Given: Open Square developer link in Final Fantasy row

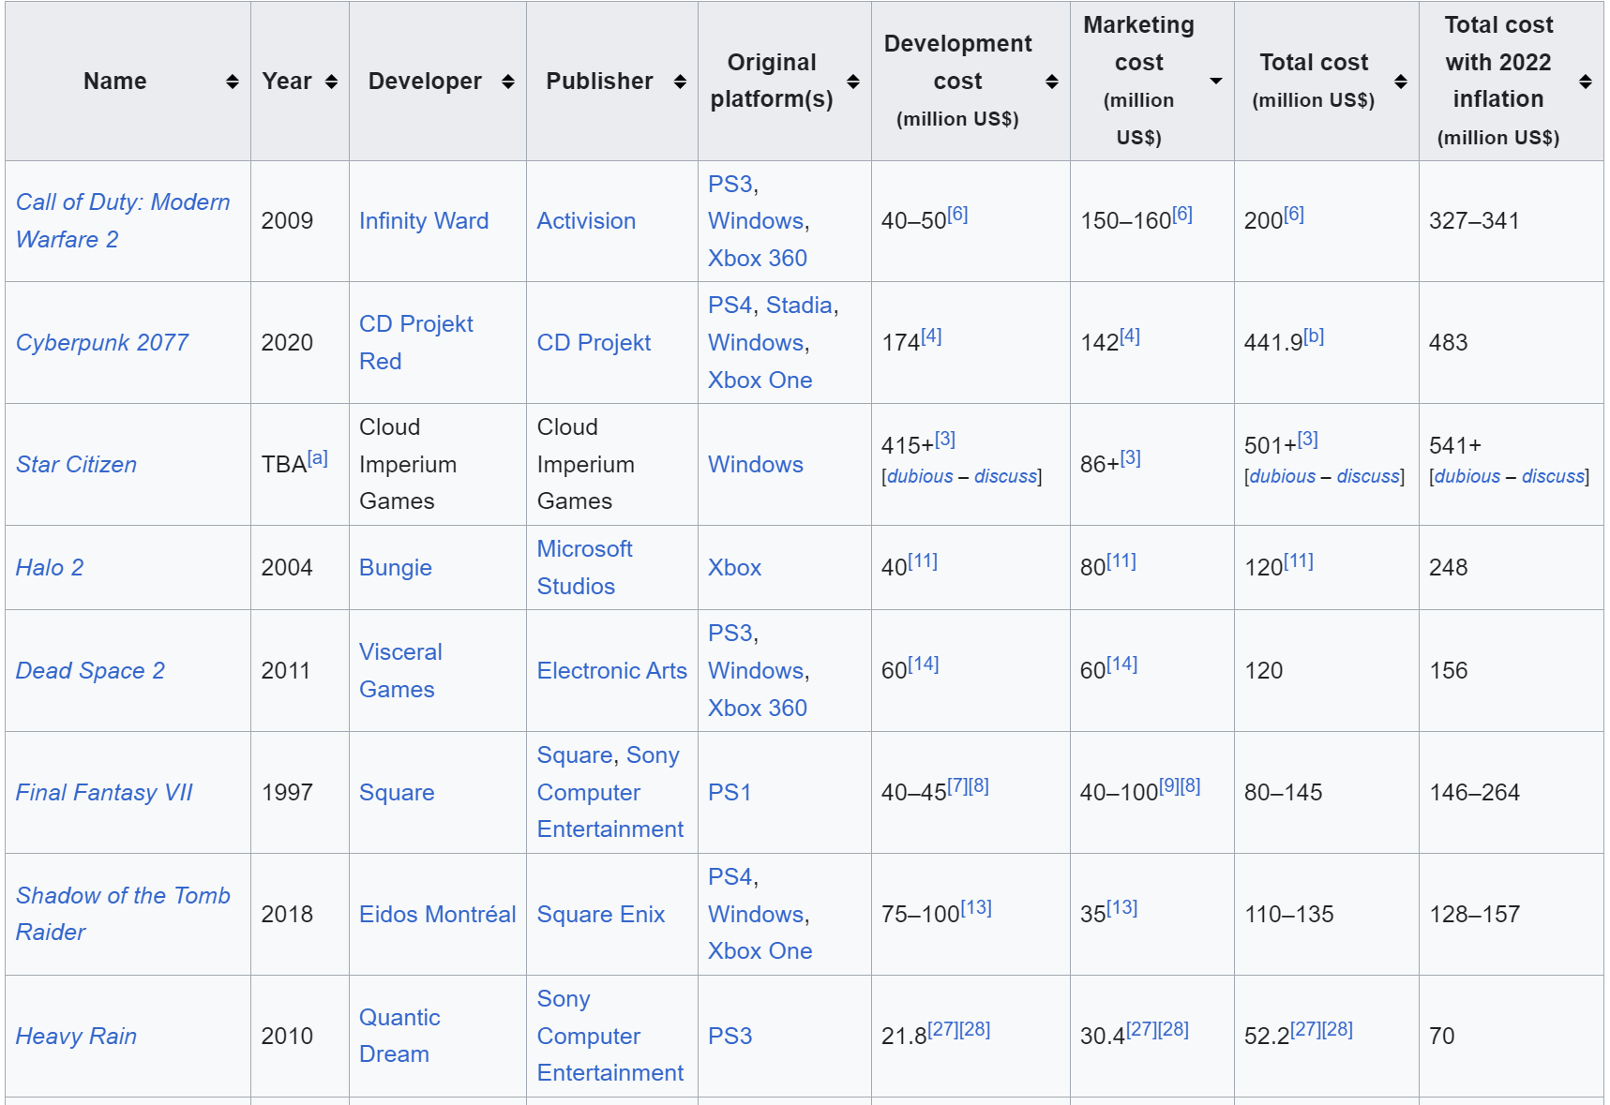Looking at the screenshot, I should pyautogui.click(x=397, y=793).
